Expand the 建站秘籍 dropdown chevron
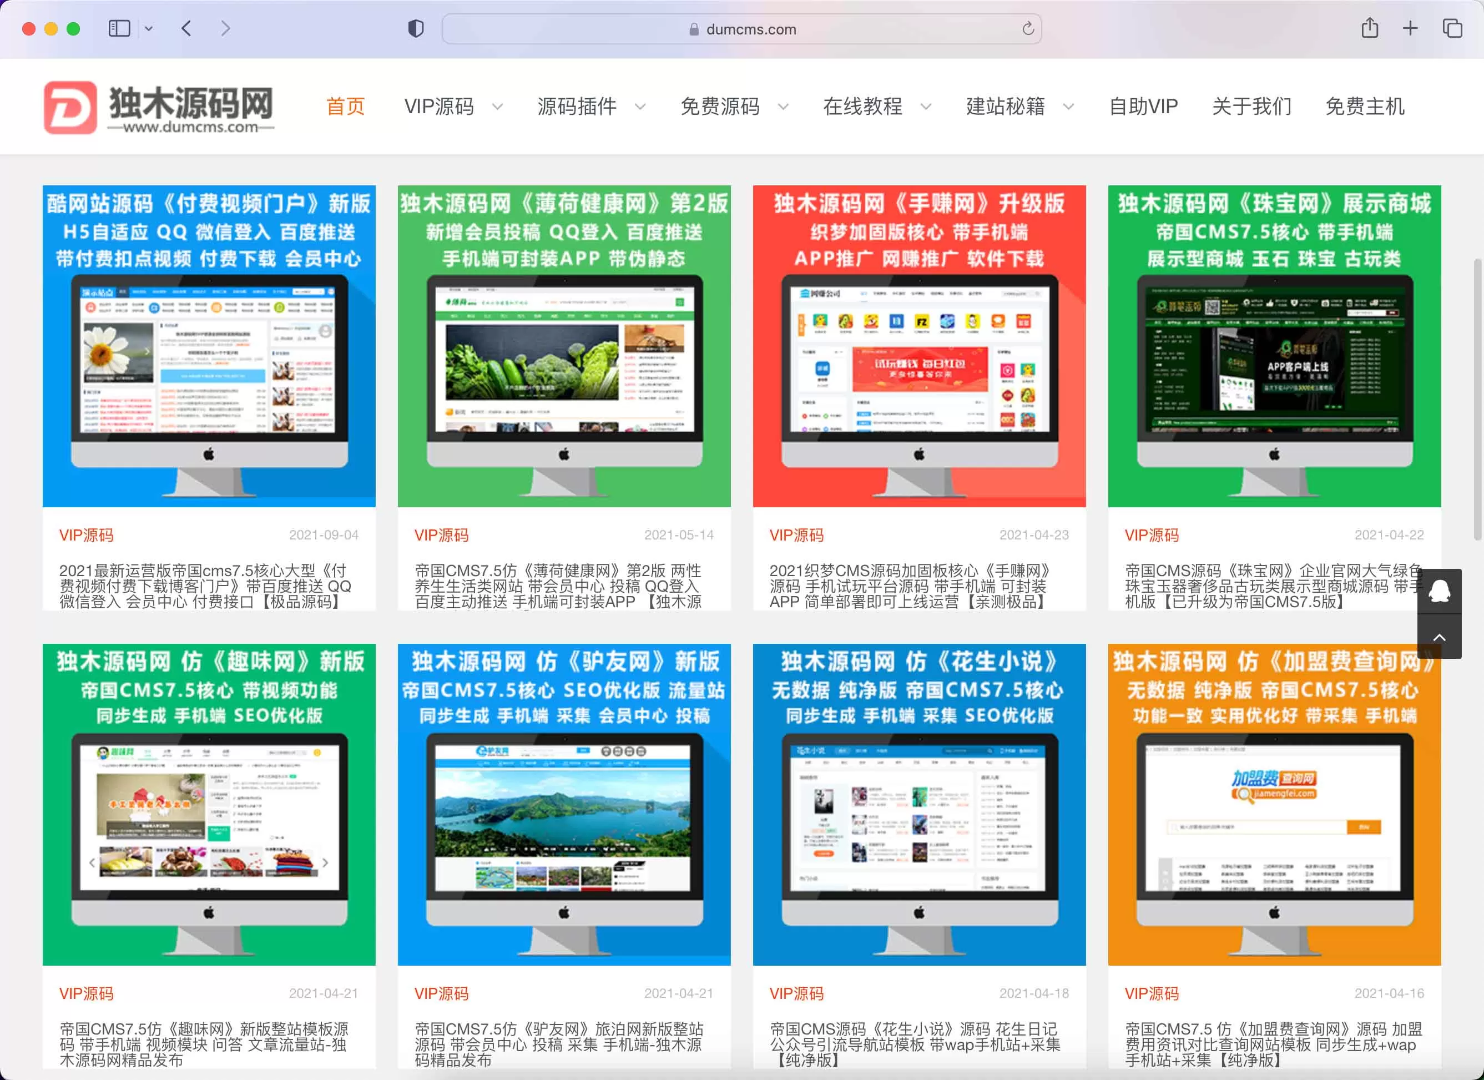 point(1068,107)
